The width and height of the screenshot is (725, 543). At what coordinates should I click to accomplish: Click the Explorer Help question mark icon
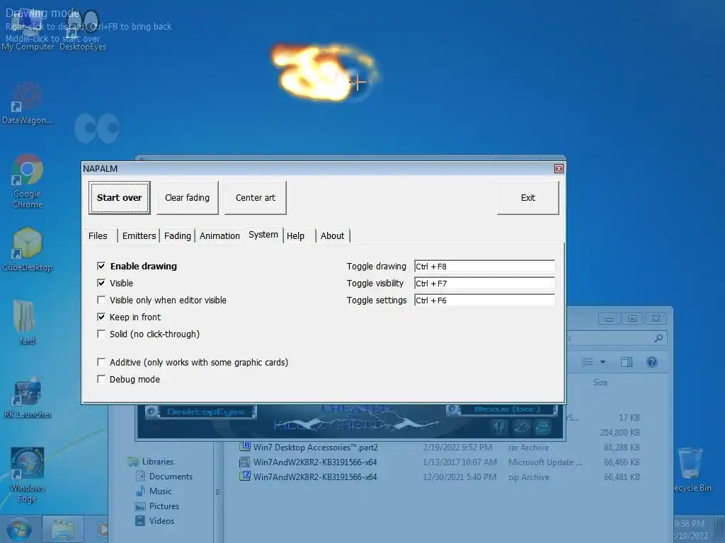tap(652, 362)
